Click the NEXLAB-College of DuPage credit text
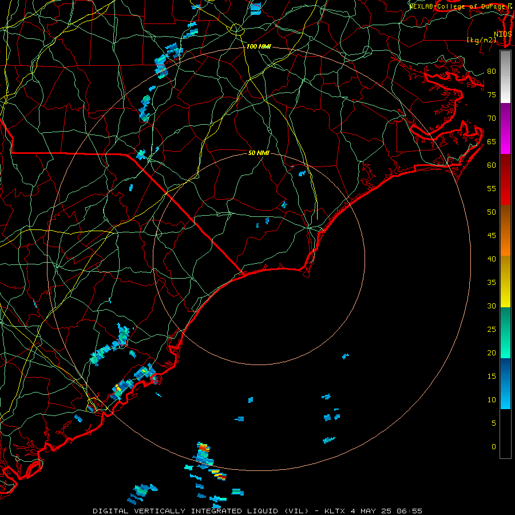The image size is (515, 515). pos(460,6)
